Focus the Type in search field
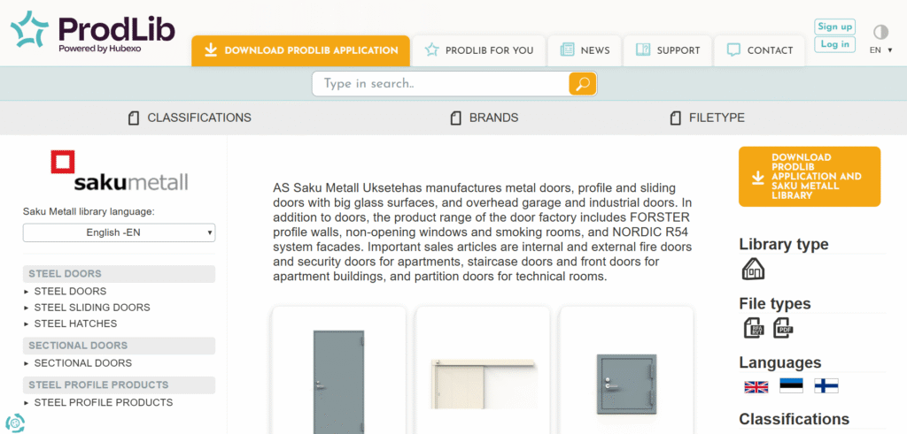This screenshot has height=434, width=907. point(441,84)
